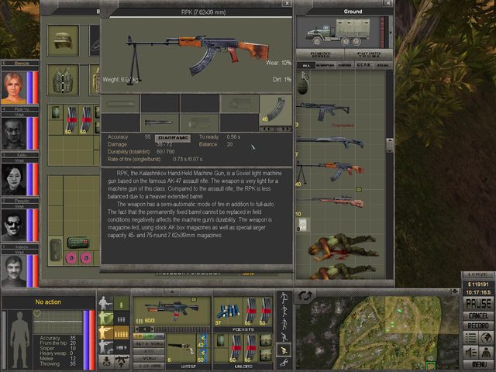Click the 40-round magazine attachment slot
496x372 pixels.
276,109
